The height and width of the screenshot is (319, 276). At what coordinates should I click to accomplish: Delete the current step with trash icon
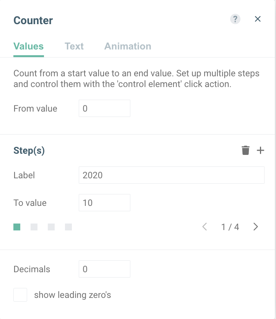click(x=245, y=151)
